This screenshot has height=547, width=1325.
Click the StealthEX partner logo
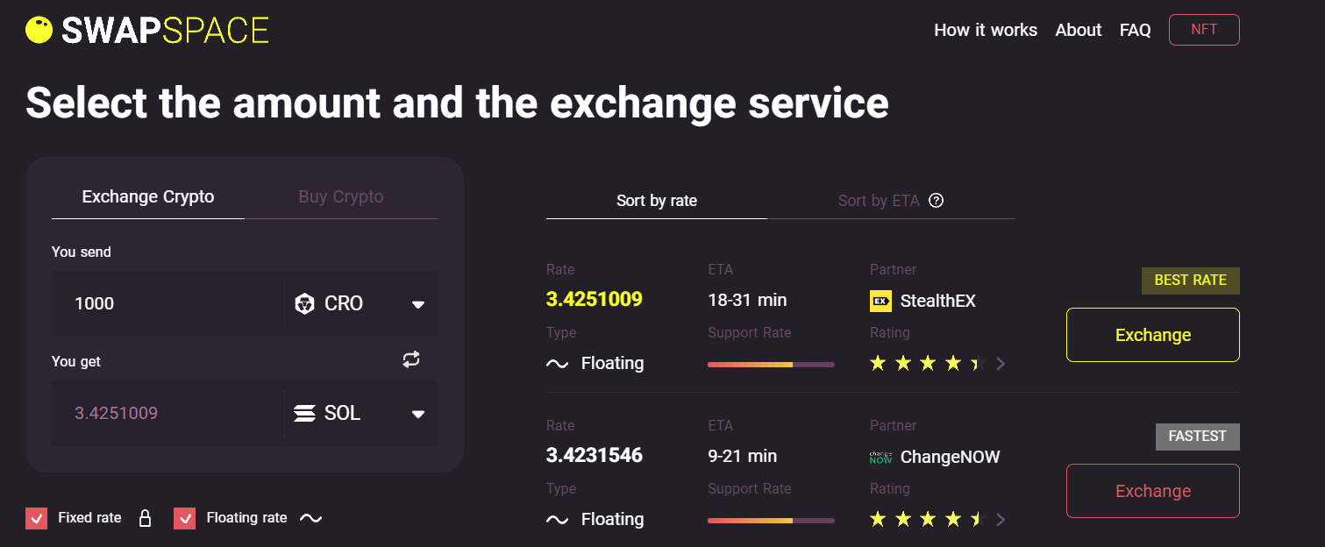[x=880, y=301]
